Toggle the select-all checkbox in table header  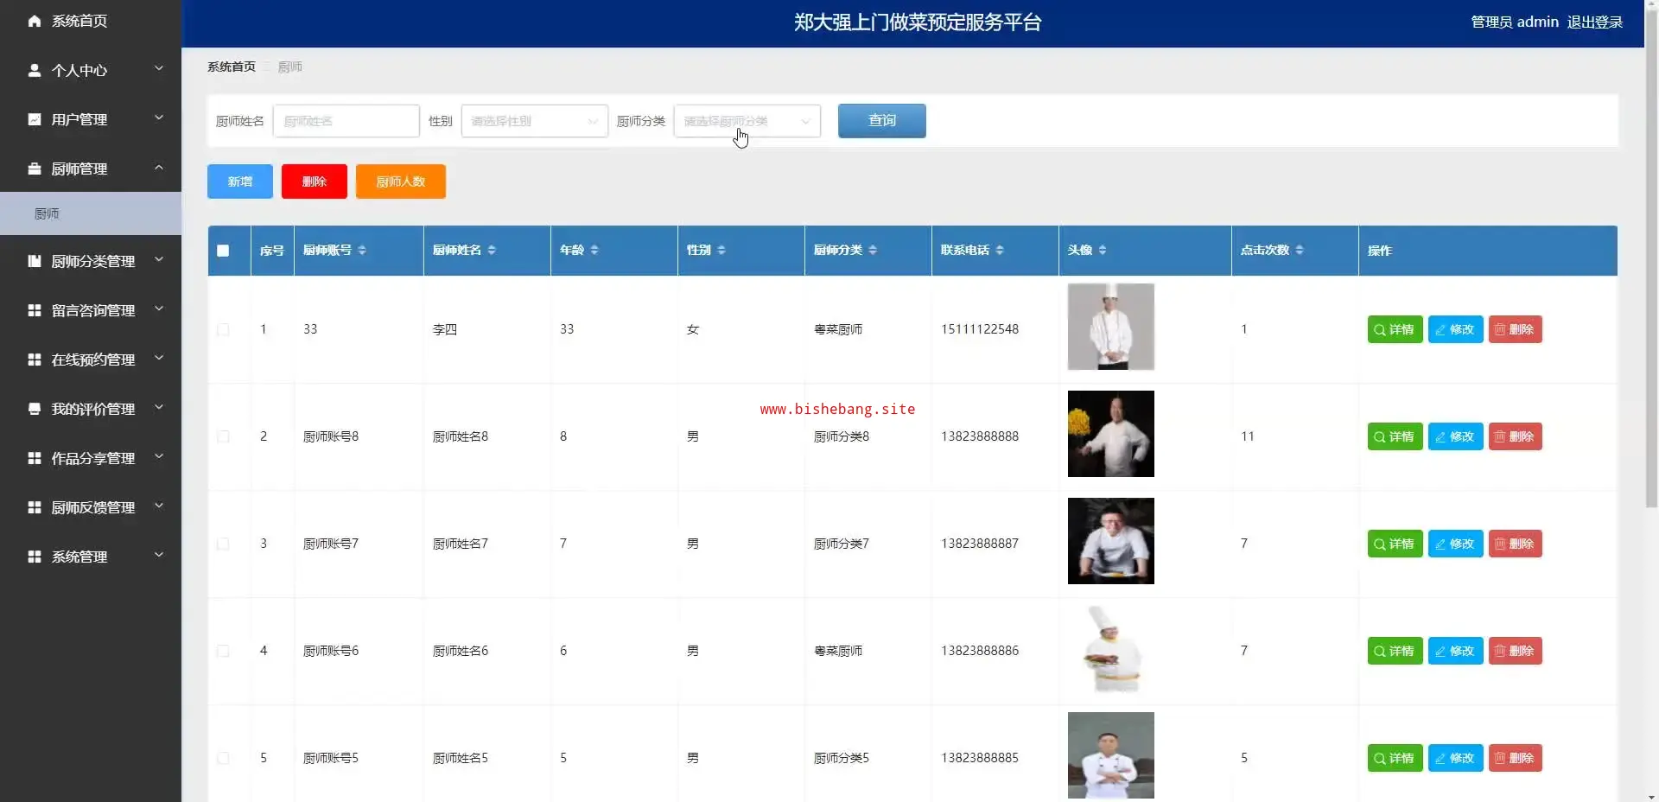click(223, 251)
